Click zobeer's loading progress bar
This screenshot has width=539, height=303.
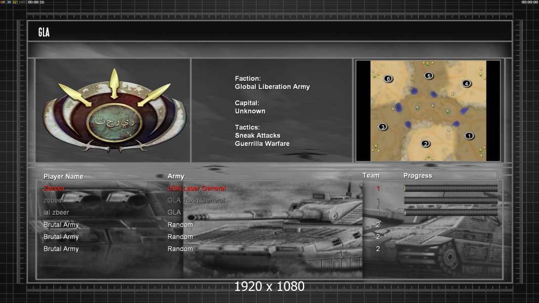point(451,200)
